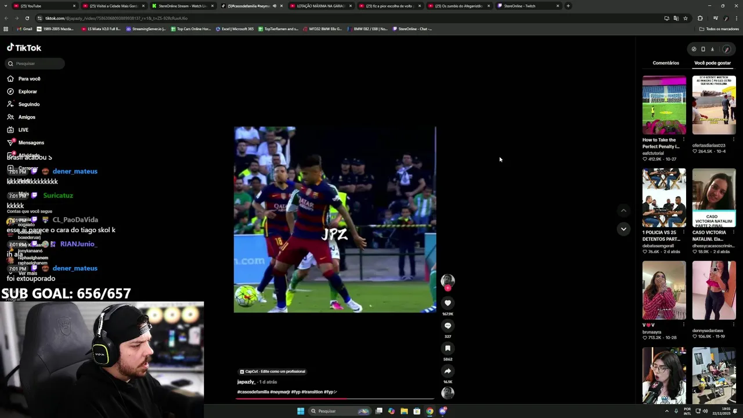Screen dimensions: 743x418
Task: Open the profile avatar in top pill
Action: [726, 49]
